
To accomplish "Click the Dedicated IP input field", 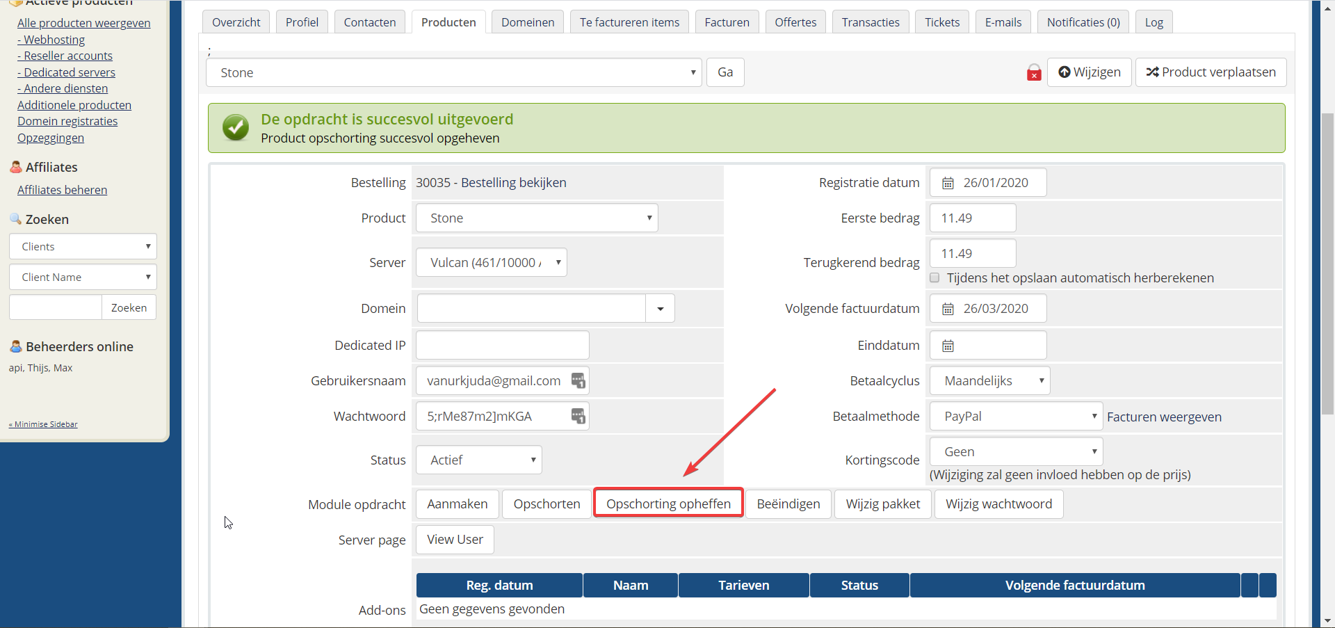I will tap(502, 345).
